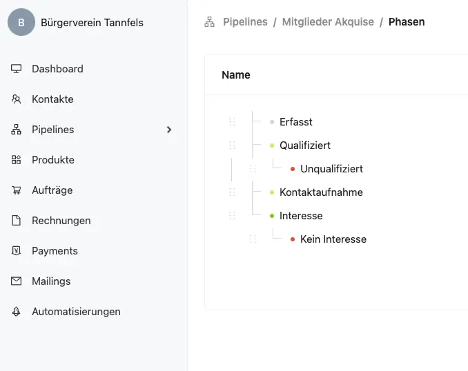Viewport: 468px width, 371px height.
Task: Click drag handle beside Erfasst phase
Action: 232,122
